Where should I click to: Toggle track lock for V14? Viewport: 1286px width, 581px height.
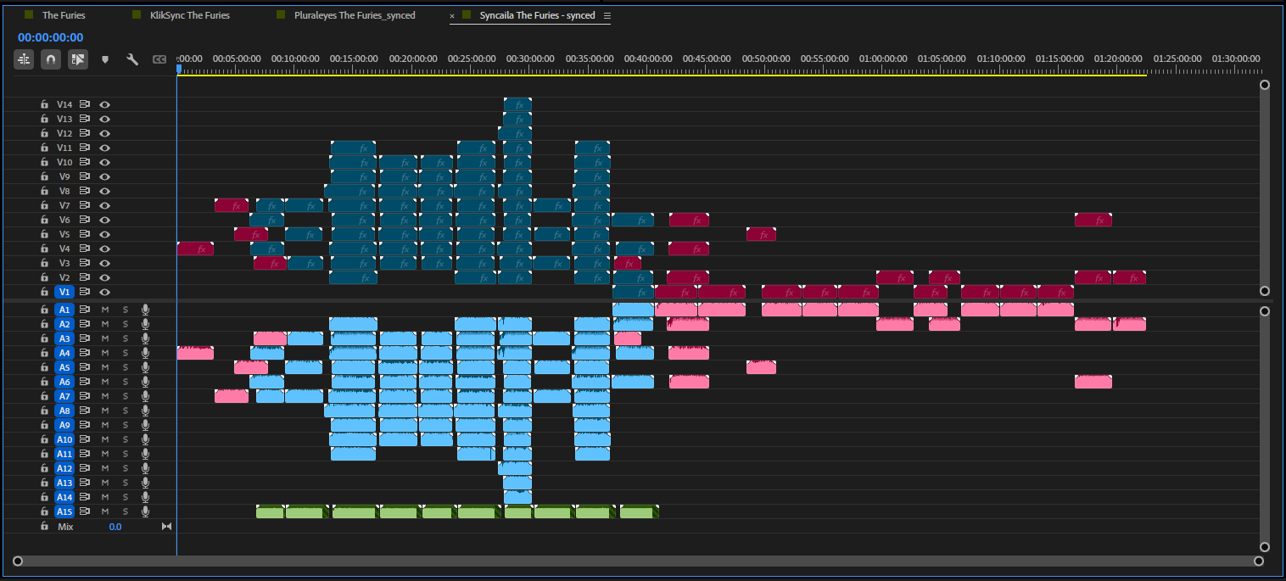[44, 104]
